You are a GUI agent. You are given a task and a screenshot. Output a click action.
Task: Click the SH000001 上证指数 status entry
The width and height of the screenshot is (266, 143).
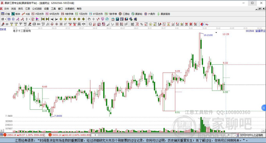250,135
